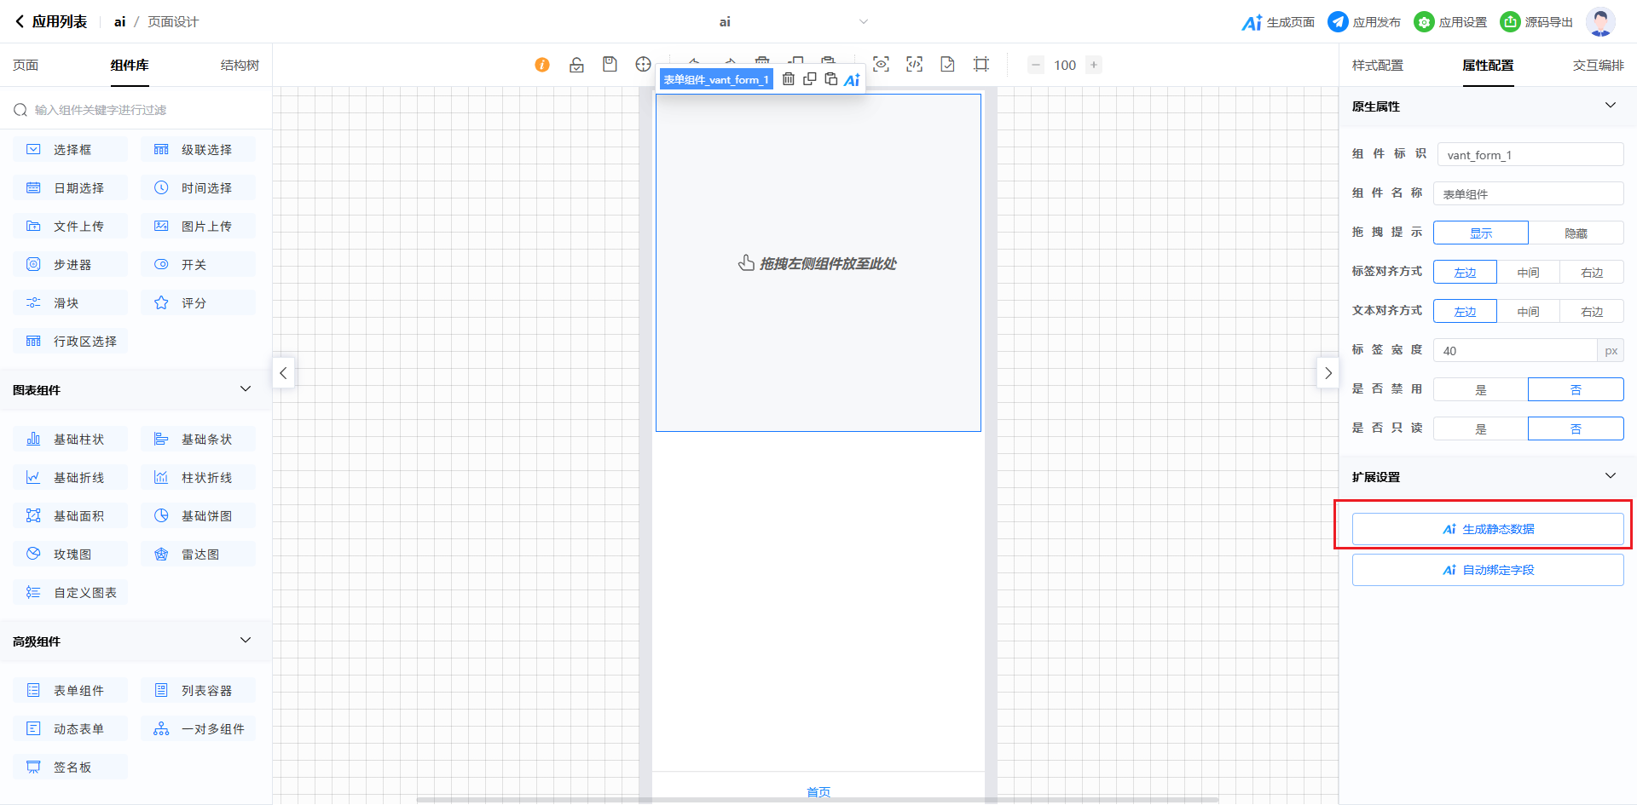This screenshot has width=1637, height=805.
Task: Click the crosshair locate icon in toolbar
Action: pos(643,65)
